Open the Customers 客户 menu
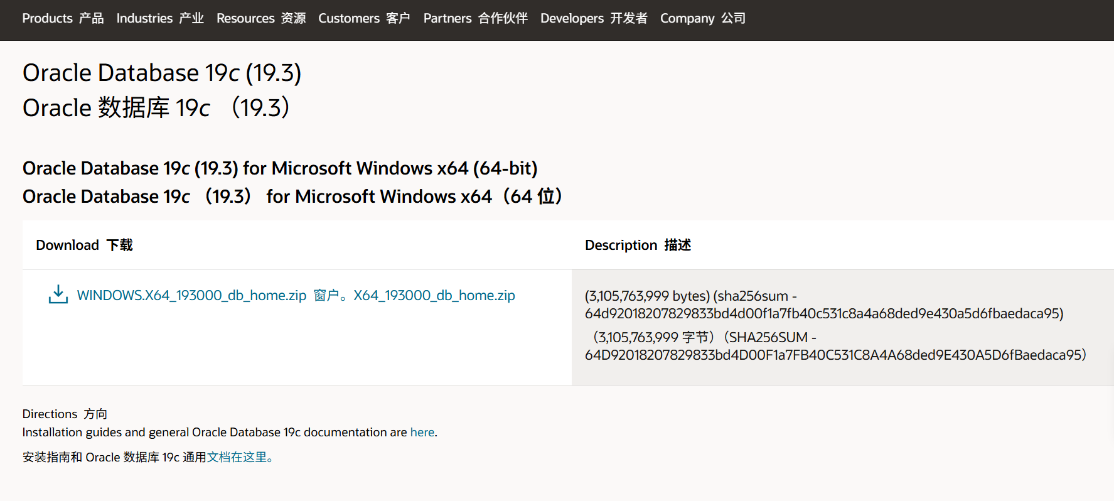Screen dimensions: 1114x501 coord(364,18)
